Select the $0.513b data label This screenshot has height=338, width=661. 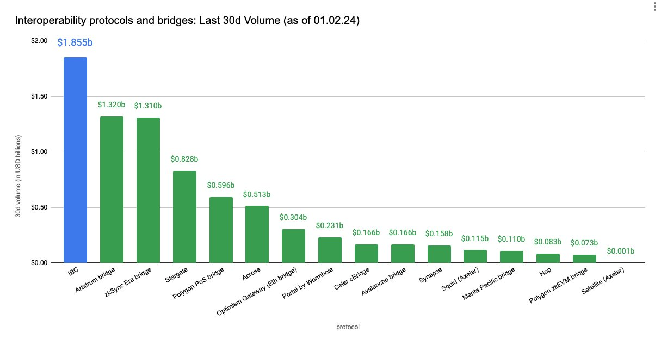tap(257, 194)
